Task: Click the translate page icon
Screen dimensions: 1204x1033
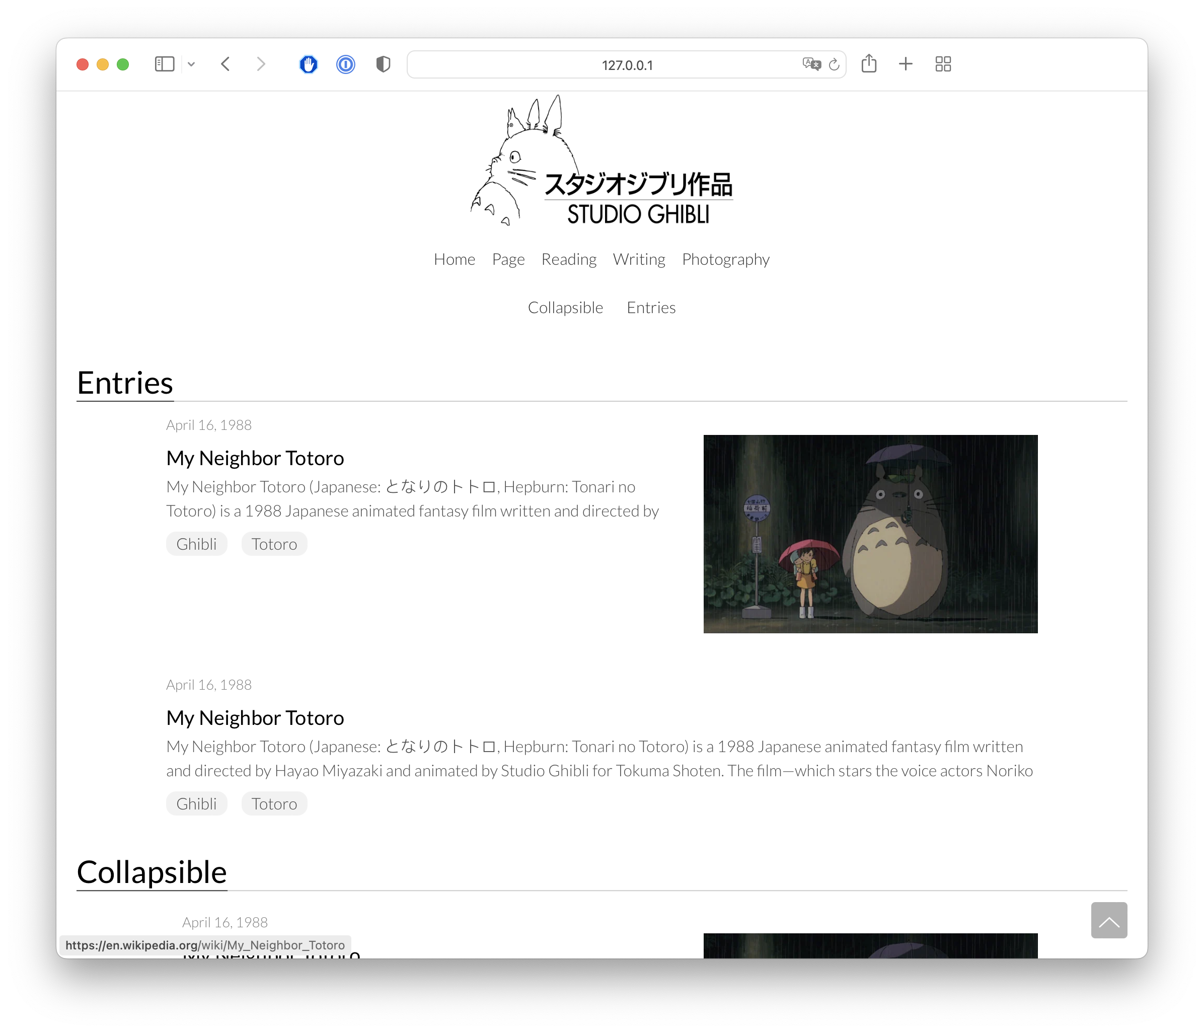Action: (811, 64)
